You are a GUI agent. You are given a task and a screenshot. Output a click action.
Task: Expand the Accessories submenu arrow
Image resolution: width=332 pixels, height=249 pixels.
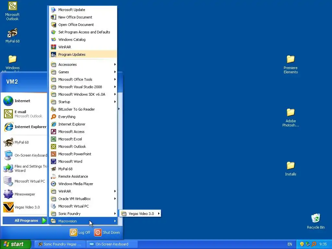[115, 65]
